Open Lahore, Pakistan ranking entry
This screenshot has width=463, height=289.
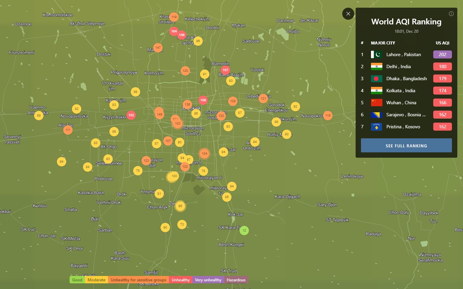(x=403, y=54)
